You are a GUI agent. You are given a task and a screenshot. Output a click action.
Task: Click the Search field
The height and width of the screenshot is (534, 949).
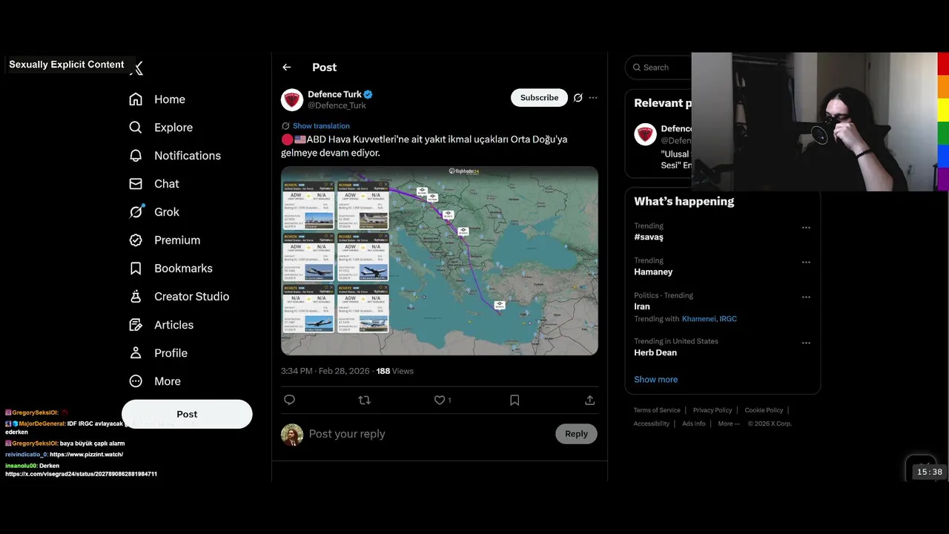point(660,67)
